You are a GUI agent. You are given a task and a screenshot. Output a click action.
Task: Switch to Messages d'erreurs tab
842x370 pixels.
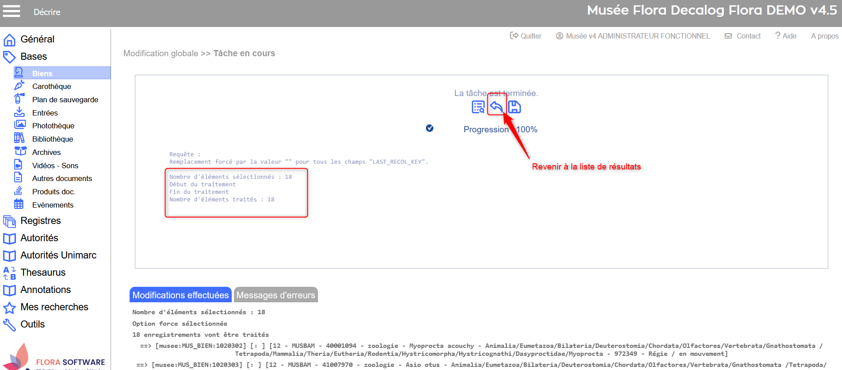(x=276, y=295)
